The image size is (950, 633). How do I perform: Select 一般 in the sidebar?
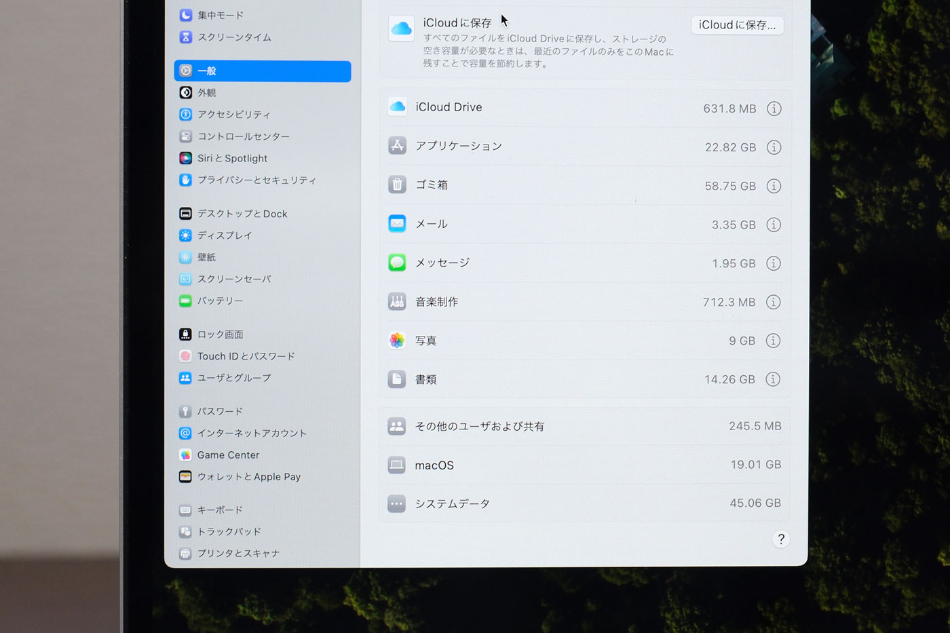tap(263, 71)
